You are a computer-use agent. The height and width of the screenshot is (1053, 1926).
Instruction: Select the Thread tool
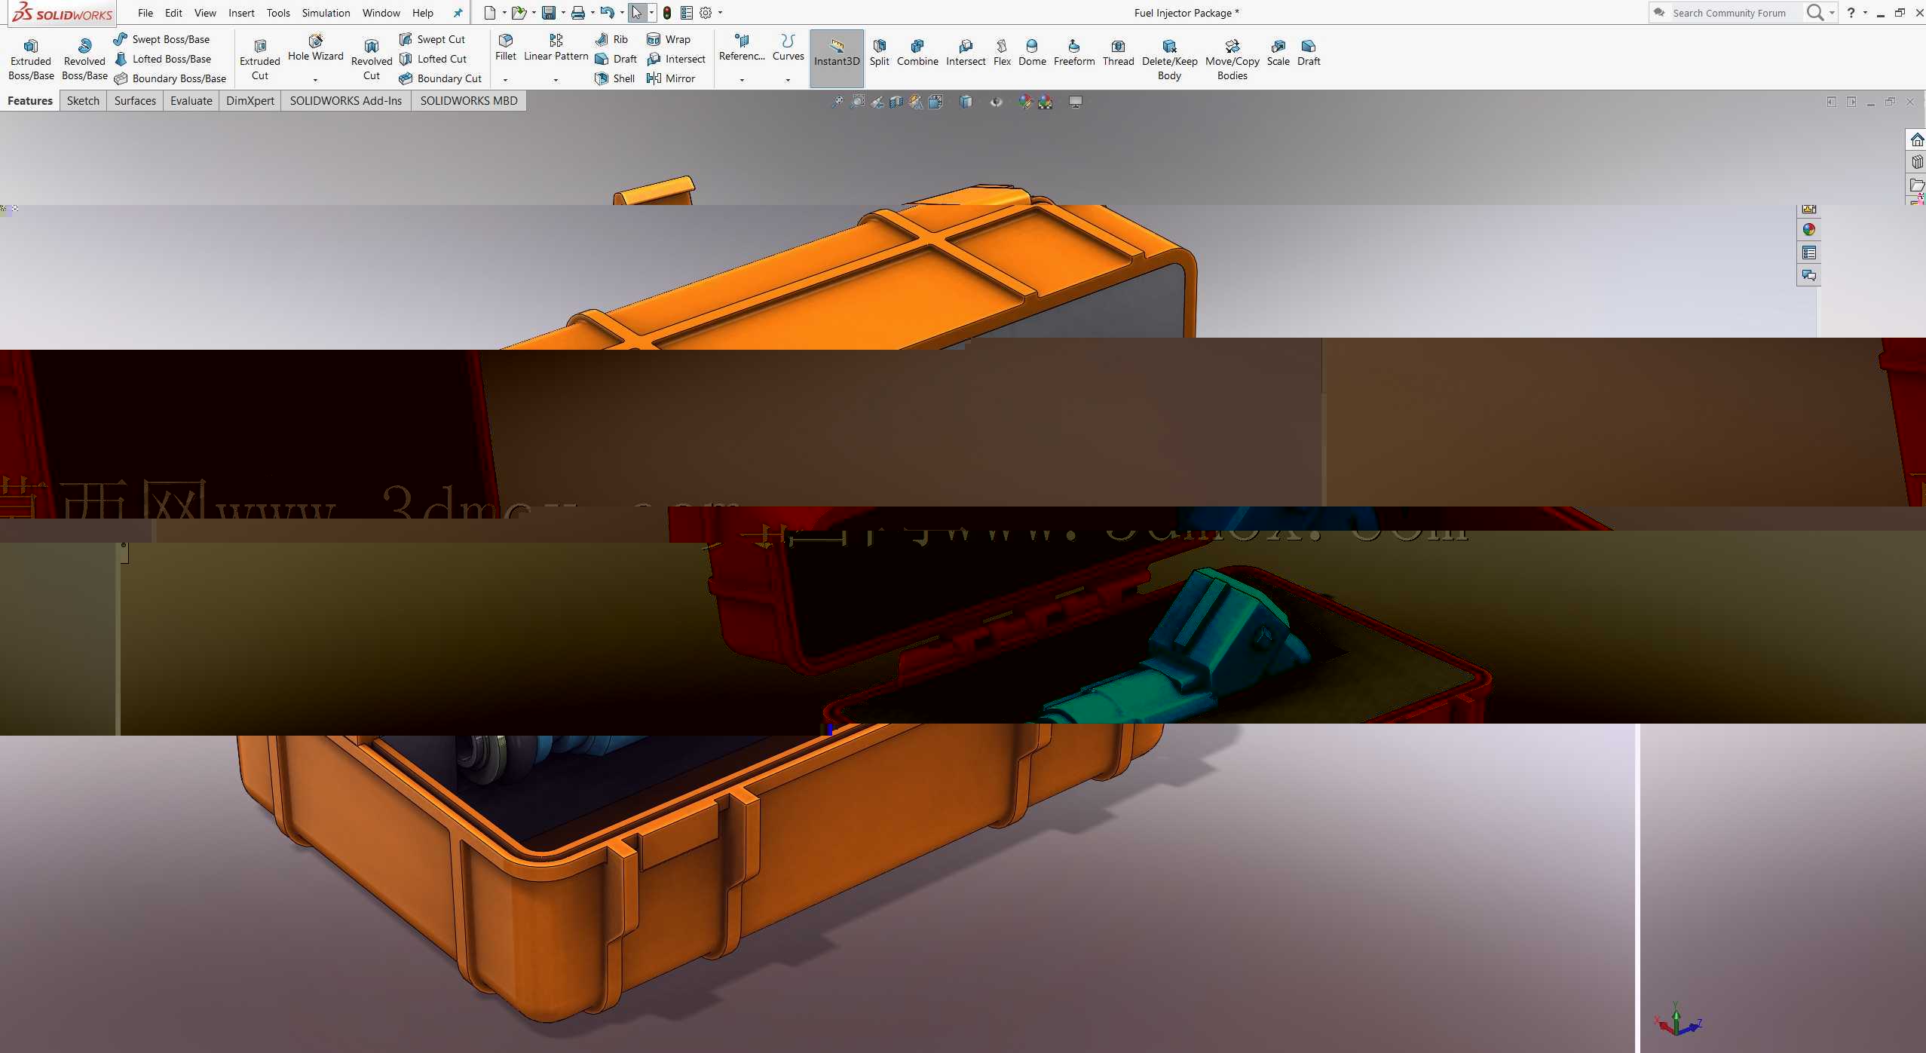(x=1118, y=53)
